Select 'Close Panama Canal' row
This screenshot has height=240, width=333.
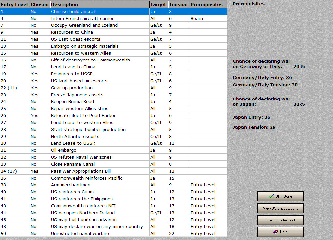113,164
